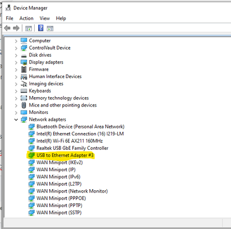Expand the Monitors category
Screen dimensions: 231x229
[x=16, y=113]
